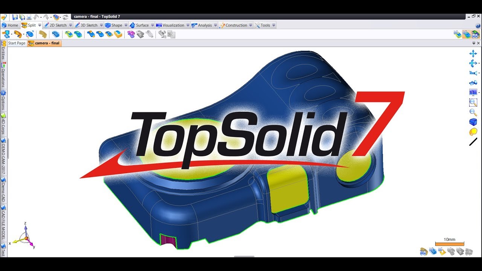Screen dimensions: 482x271
Task: Open the Home ribbon tab
Action: click(x=10, y=25)
